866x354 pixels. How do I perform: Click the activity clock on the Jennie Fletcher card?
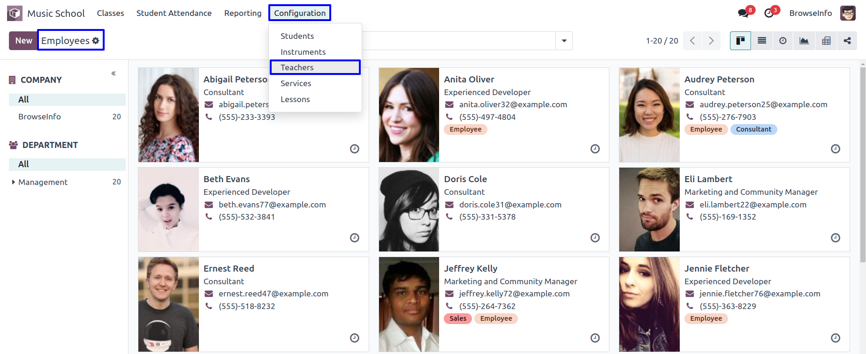(x=836, y=338)
